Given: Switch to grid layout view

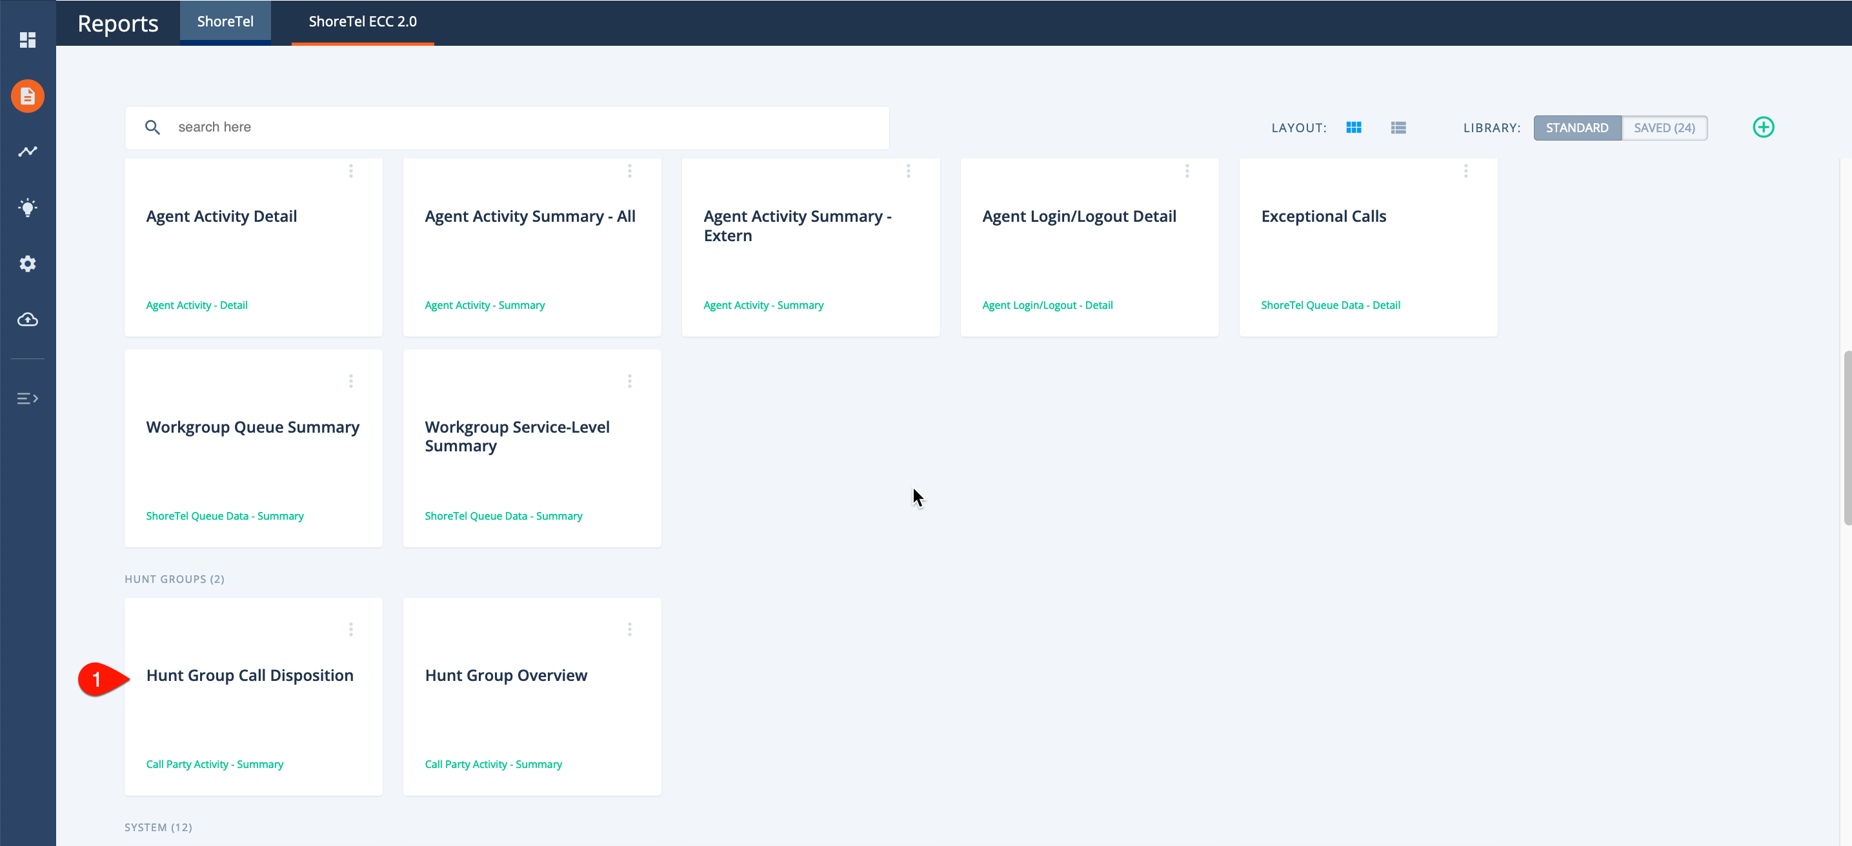Looking at the screenshot, I should coord(1354,127).
